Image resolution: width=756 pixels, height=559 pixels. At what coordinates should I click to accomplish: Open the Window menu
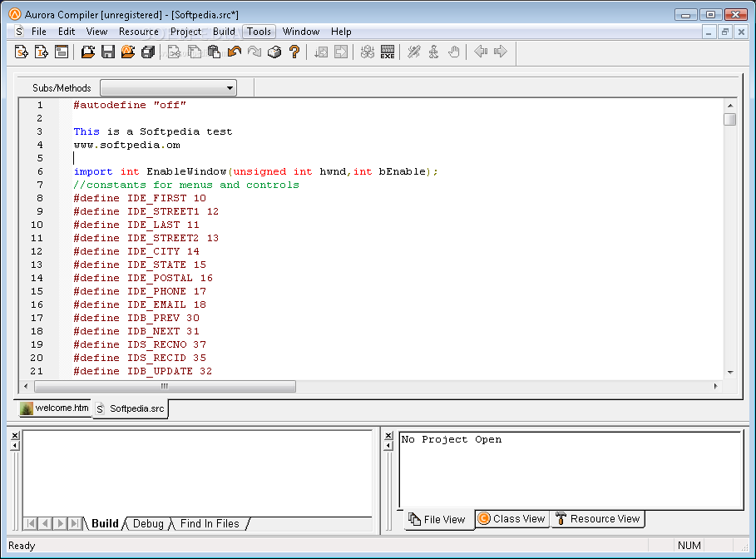301,32
